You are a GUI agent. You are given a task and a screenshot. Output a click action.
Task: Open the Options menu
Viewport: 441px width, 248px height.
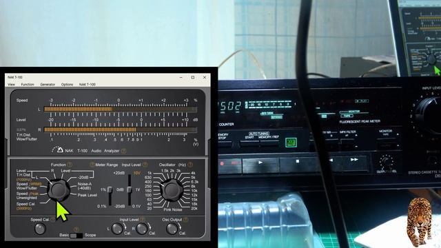(68, 84)
